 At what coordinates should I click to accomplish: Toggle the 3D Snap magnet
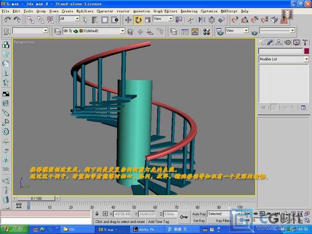pyautogui.click(x=235, y=20)
